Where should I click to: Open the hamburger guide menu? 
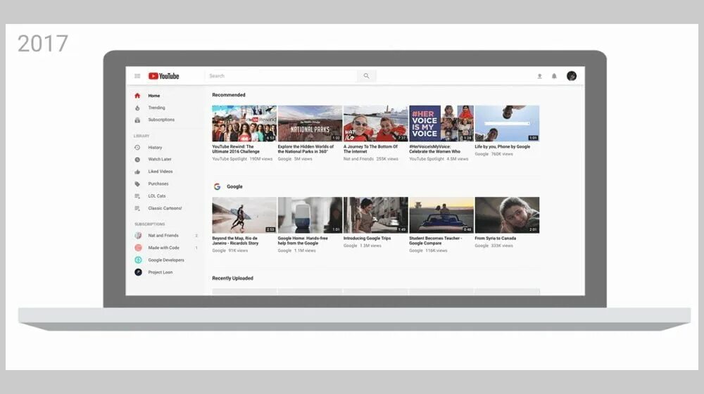coord(137,76)
